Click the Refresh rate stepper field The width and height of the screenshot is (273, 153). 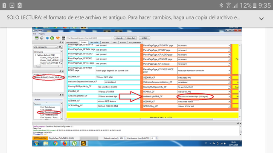pyautogui.click(x=123, y=138)
